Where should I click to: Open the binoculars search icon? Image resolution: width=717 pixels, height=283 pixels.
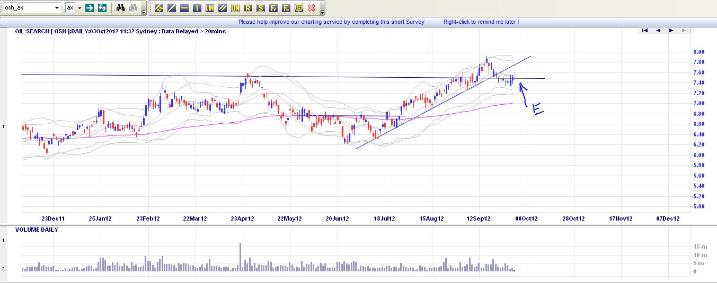pyautogui.click(x=120, y=8)
